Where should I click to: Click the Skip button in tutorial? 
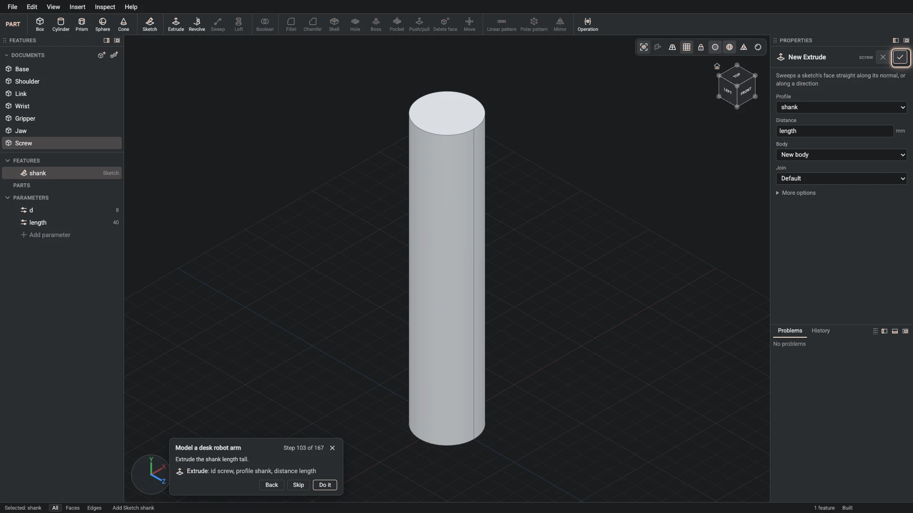coord(299,485)
